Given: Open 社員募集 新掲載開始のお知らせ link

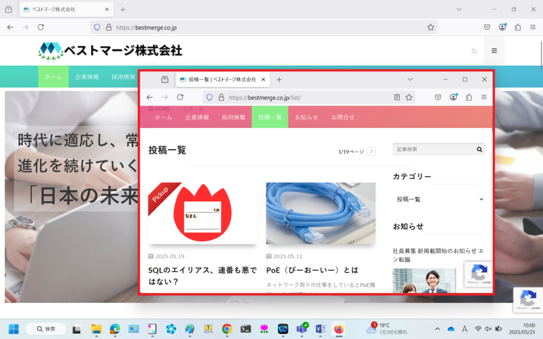Looking at the screenshot, I should (x=438, y=255).
